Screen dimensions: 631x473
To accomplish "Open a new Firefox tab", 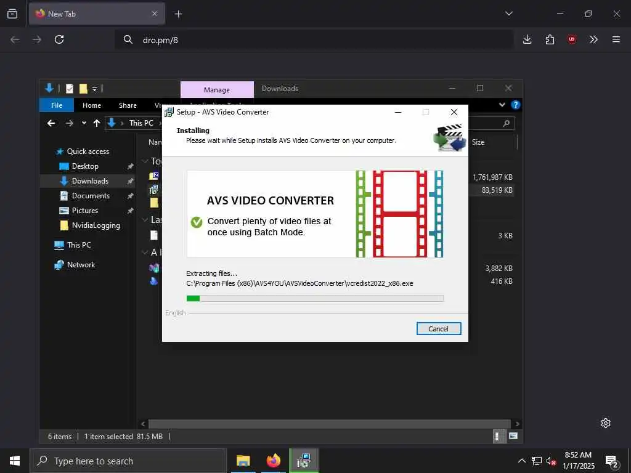I will click(178, 14).
